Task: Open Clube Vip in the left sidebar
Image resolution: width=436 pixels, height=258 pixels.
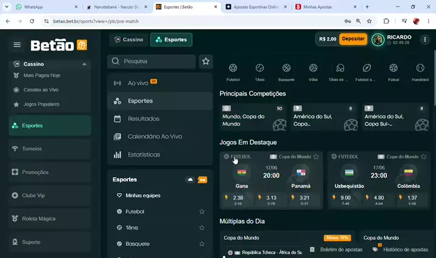Action: (x=50, y=196)
